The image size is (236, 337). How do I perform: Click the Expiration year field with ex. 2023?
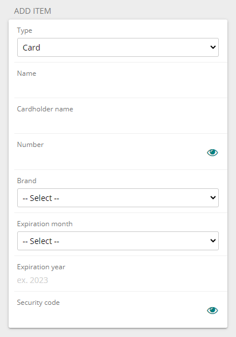pos(118,280)
